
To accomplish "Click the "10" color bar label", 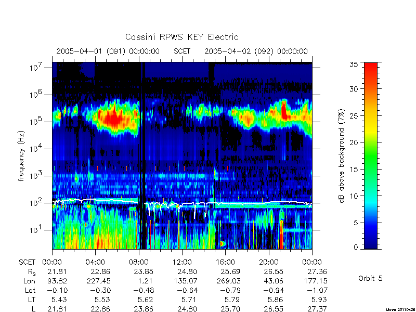I will 354,196.
